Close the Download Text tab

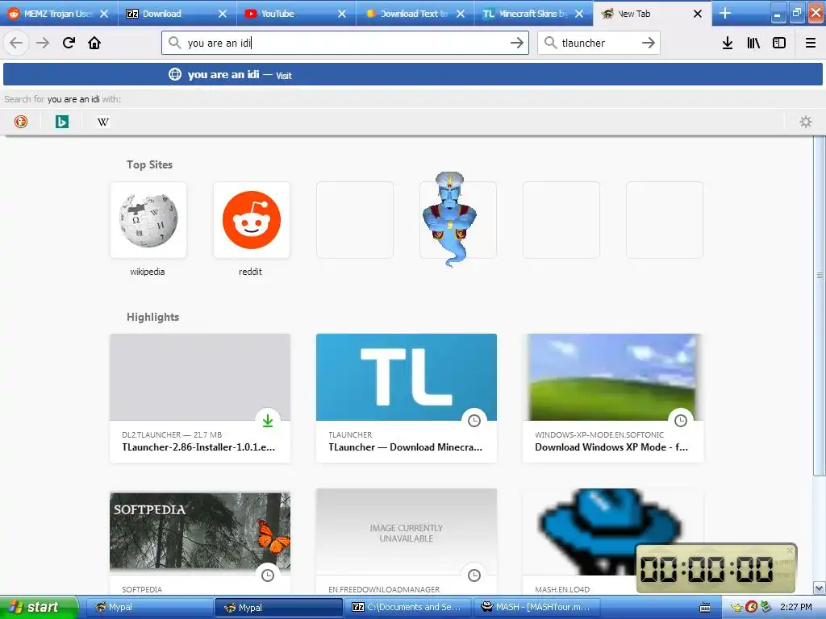461,14
